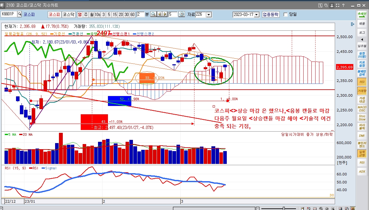Click the 추세선 trendline tool
369x210 pixels.
point(362,14)
